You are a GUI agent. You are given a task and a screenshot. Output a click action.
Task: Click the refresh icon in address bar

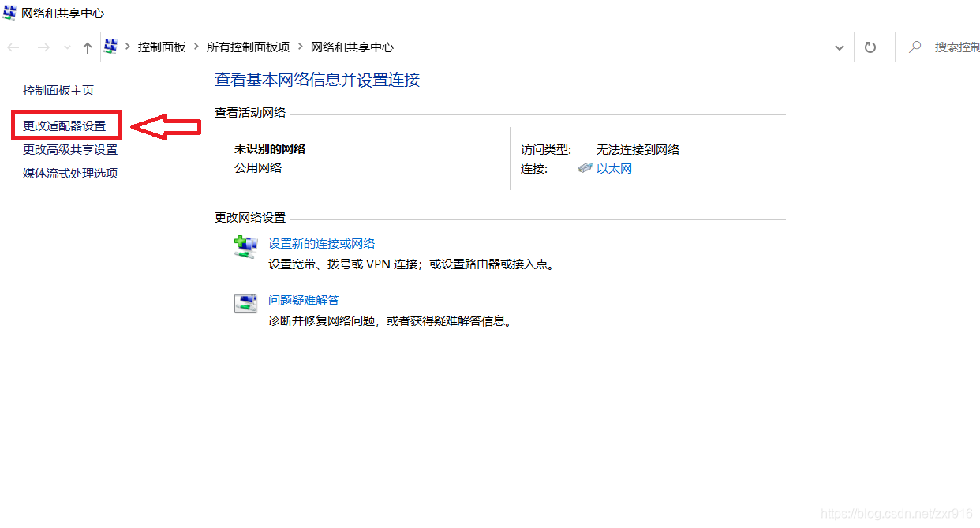[870, 47]
